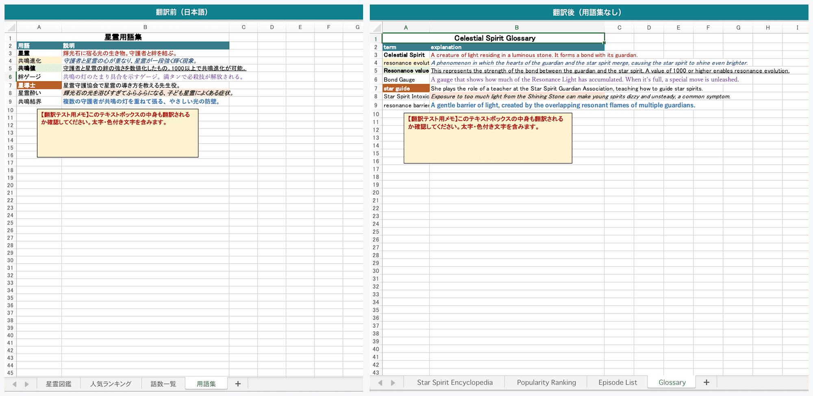This screenshot has height=396, width=813.
Task: Go to next sheet in right spreadsheet
Action: 393,383
